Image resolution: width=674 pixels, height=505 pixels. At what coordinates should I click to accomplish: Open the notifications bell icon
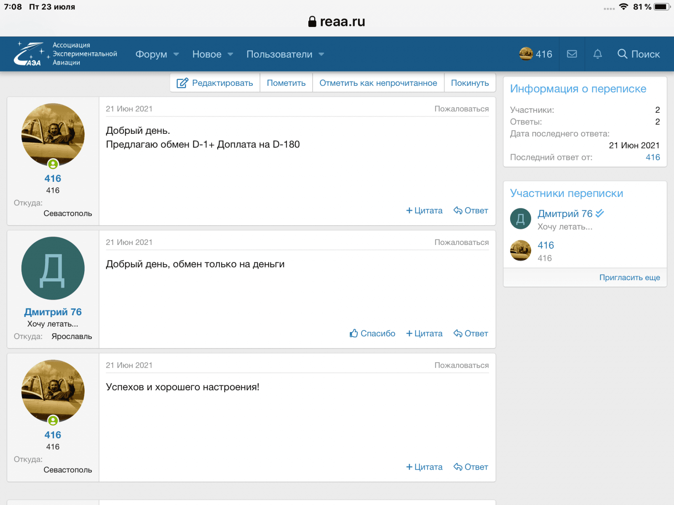coord(597,54)
